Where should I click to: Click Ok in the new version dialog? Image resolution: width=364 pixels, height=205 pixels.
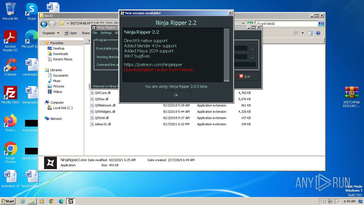(176, 95)
